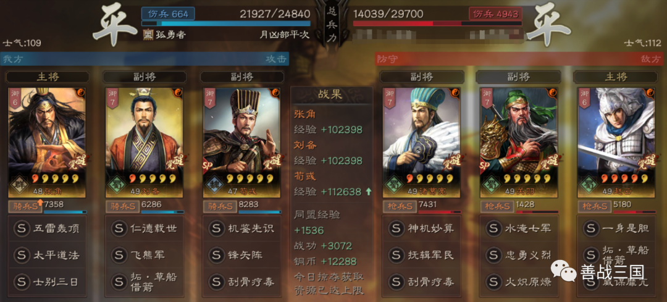667x302 pixels.
Task: Select the 我方 attack side header
Action: (x=145, y=59)
